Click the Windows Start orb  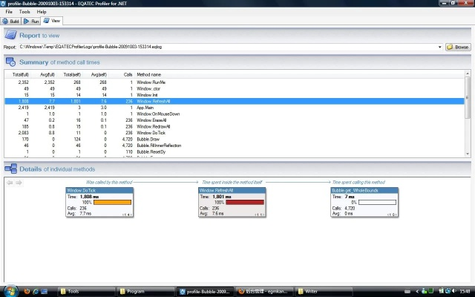coord(10,289)
